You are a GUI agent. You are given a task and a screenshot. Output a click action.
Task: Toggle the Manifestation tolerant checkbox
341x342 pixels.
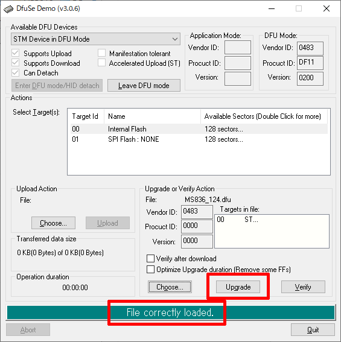tap(102, 53)
